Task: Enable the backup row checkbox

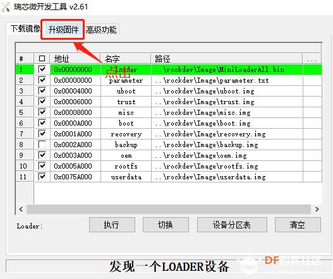Action: (x=42, y=145)
